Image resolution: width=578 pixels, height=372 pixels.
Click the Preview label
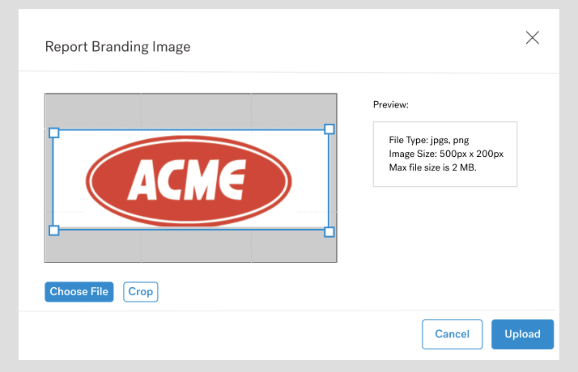coord(391,105)
